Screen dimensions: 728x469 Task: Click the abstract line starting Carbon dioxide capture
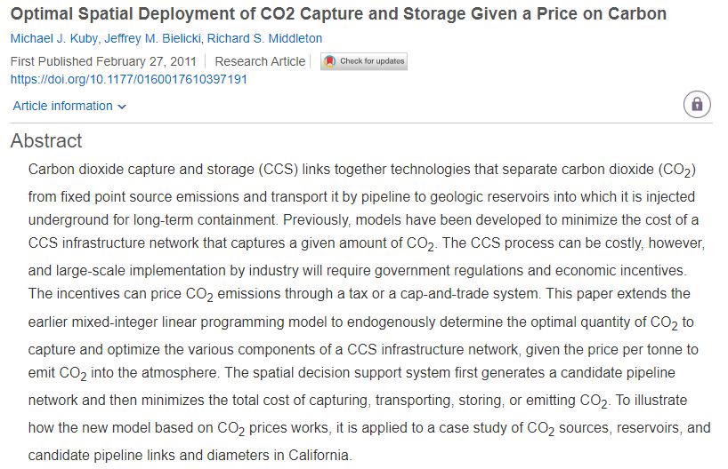tap(362, 170)
